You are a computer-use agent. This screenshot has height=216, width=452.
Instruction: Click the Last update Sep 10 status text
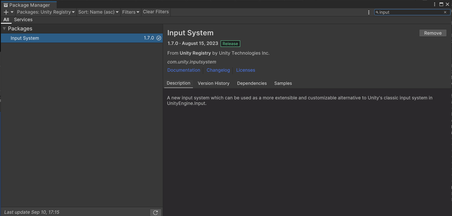point(32,212)
